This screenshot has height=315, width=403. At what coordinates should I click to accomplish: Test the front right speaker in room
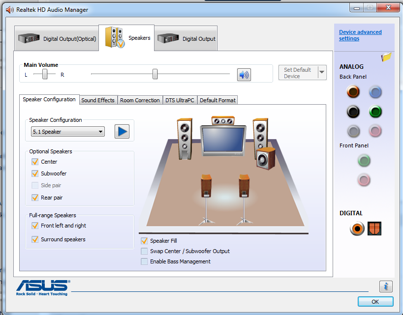pyautogui.click(x=260, y=134)
